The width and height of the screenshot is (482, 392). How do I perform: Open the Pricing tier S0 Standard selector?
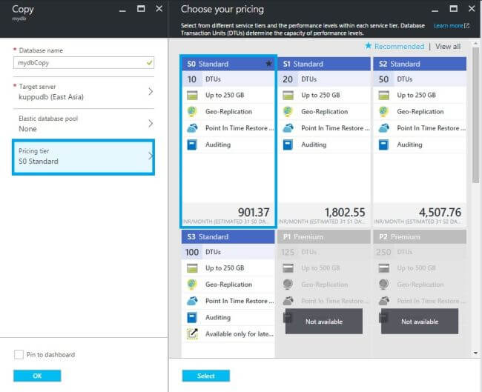[x=83, y=156]
